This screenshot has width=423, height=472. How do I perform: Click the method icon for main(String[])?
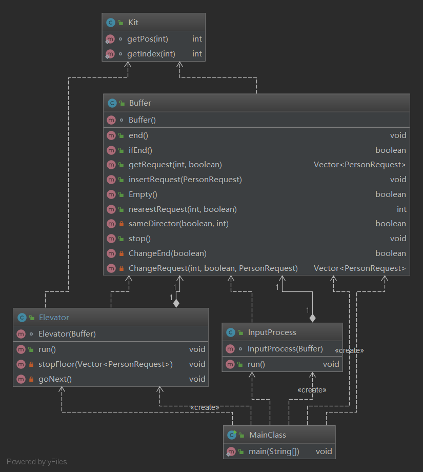click(x=231, y=451)
